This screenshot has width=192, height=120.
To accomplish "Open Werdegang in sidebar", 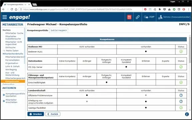I will point(11,70).
